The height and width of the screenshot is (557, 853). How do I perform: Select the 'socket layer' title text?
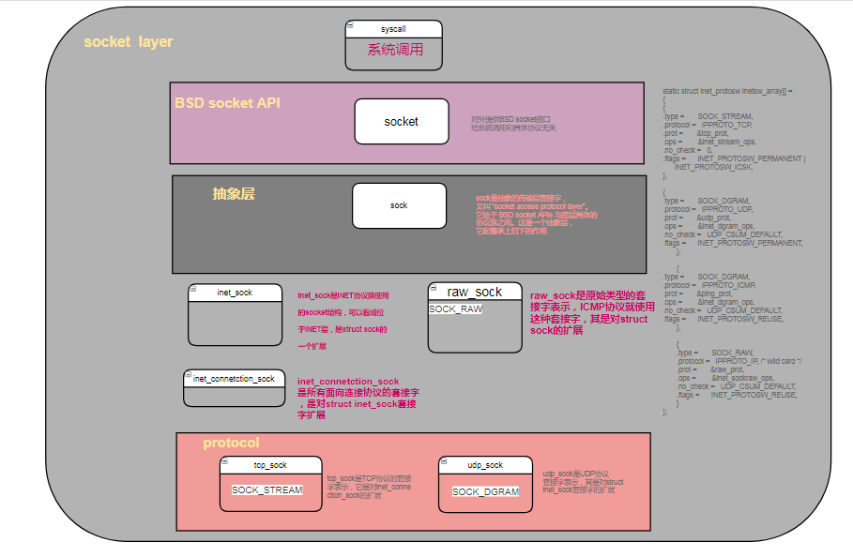pos(129,42)
